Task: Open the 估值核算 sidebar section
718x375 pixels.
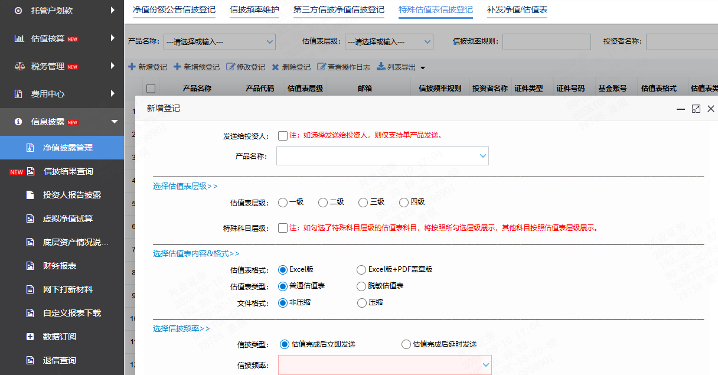Action: click(x=53, y=38)
